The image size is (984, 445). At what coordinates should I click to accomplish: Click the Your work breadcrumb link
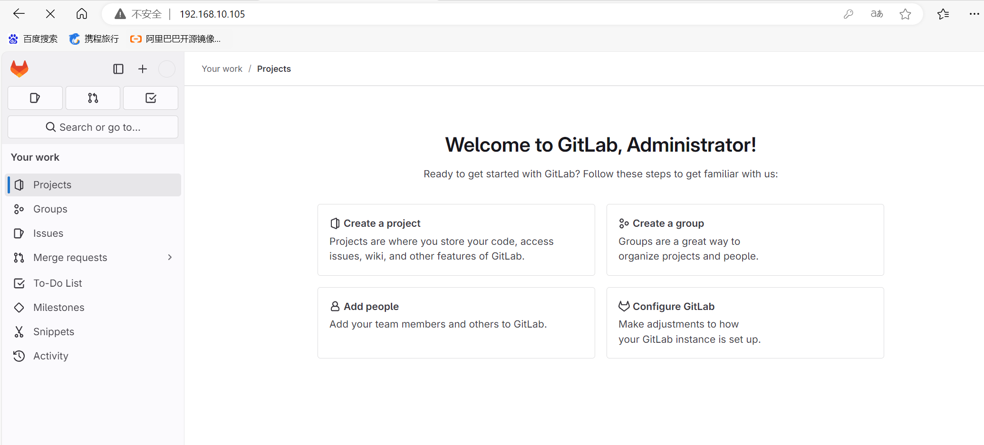coord(222,69)
